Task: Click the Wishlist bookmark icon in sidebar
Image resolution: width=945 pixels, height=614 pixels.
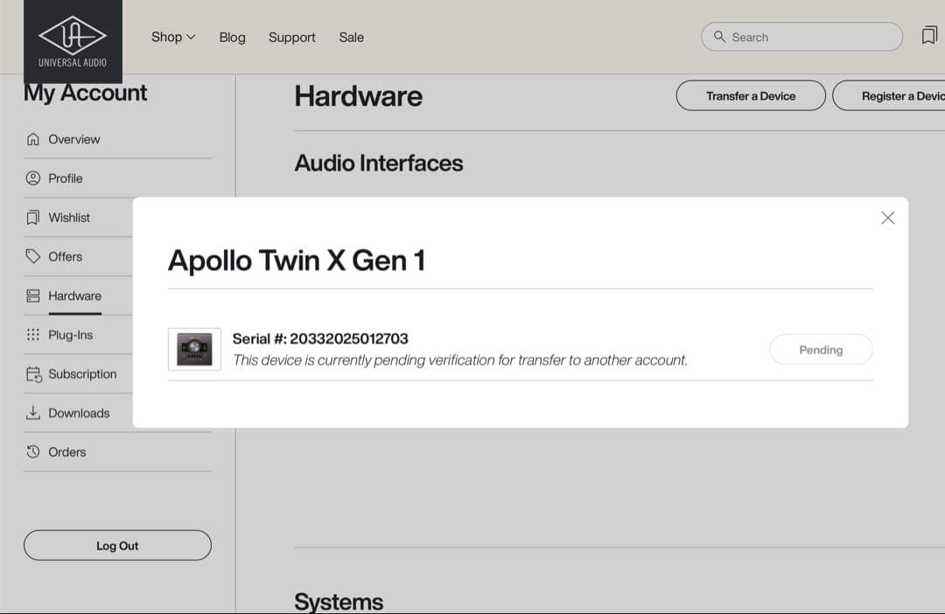Action: tap(33, 217)
